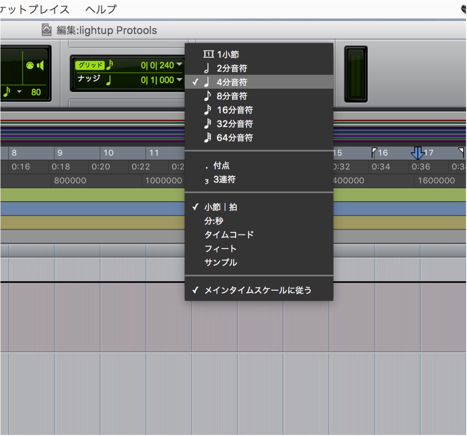
Task: Click the Pro Tools session icon in title bar
Action: pyautogui.click(x=47, y=30)
